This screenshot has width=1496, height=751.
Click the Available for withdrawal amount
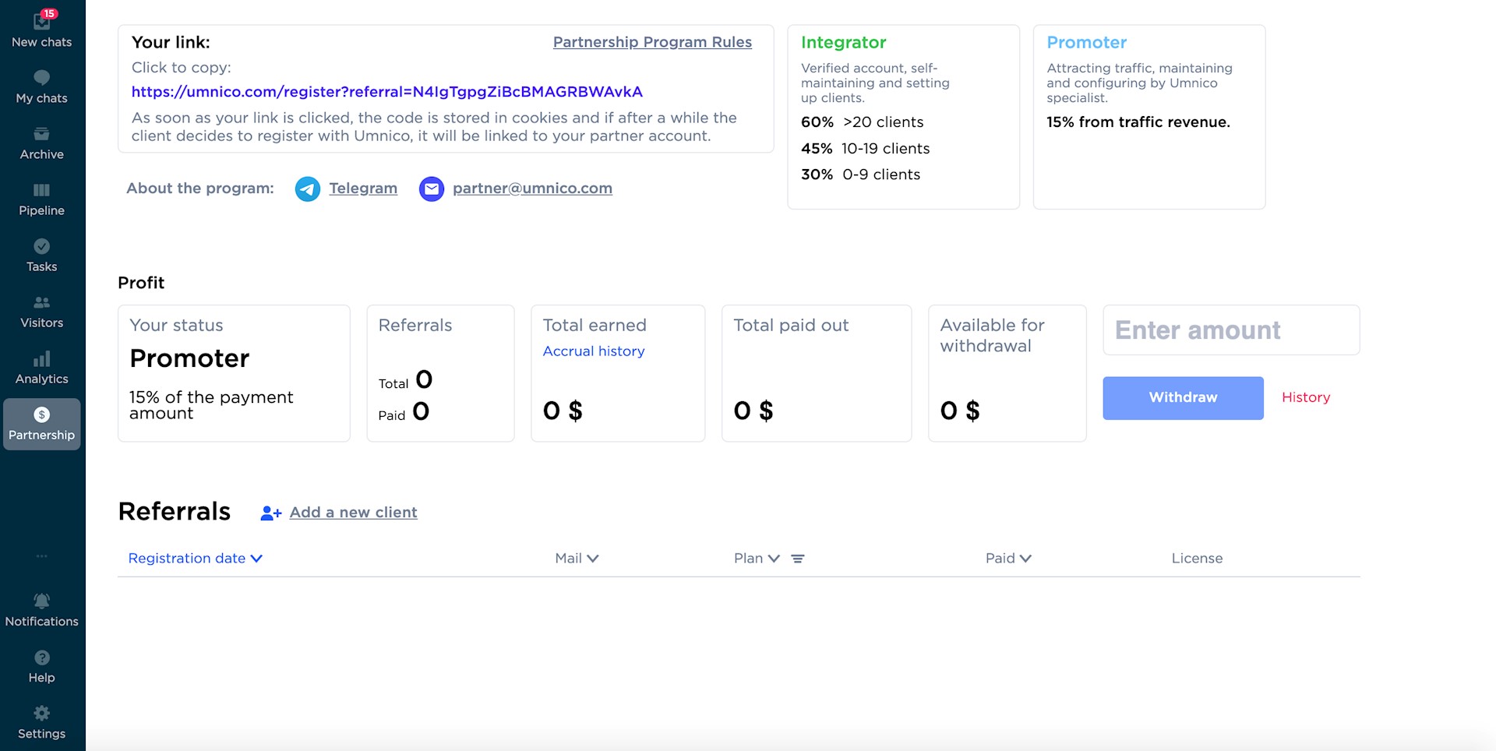pos(960,411)
